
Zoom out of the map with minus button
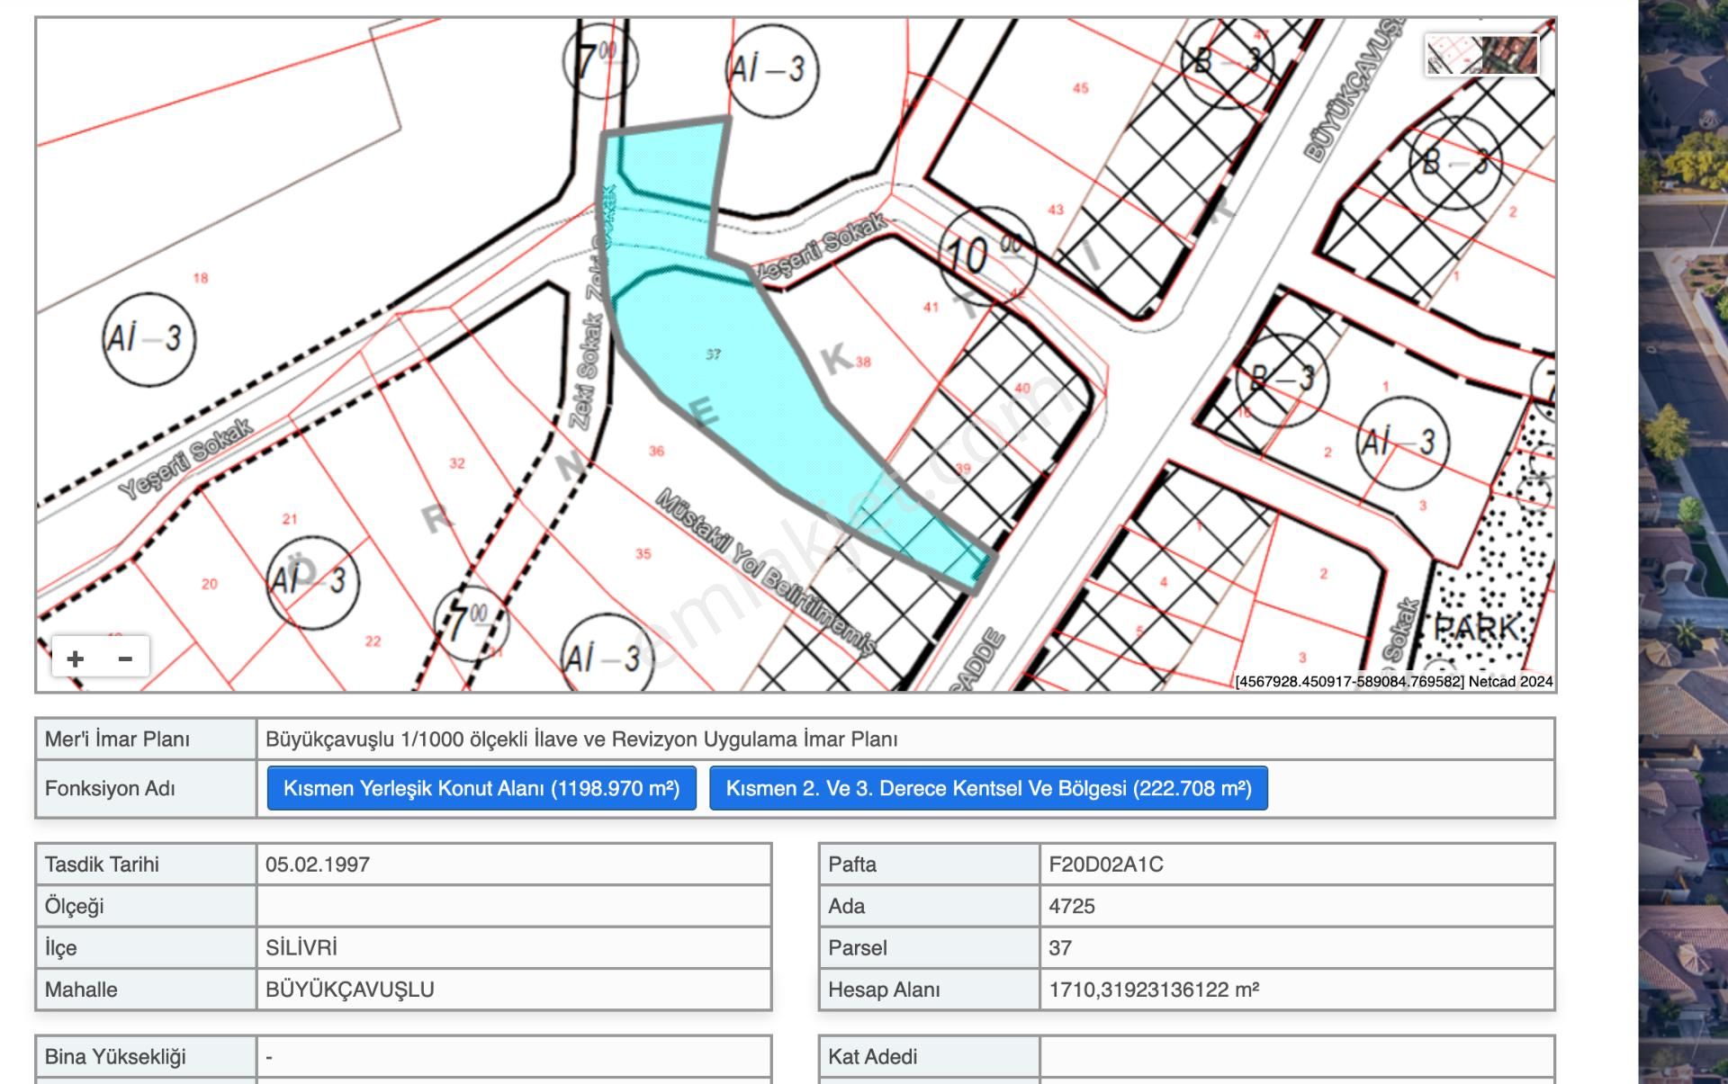[125, 658]
